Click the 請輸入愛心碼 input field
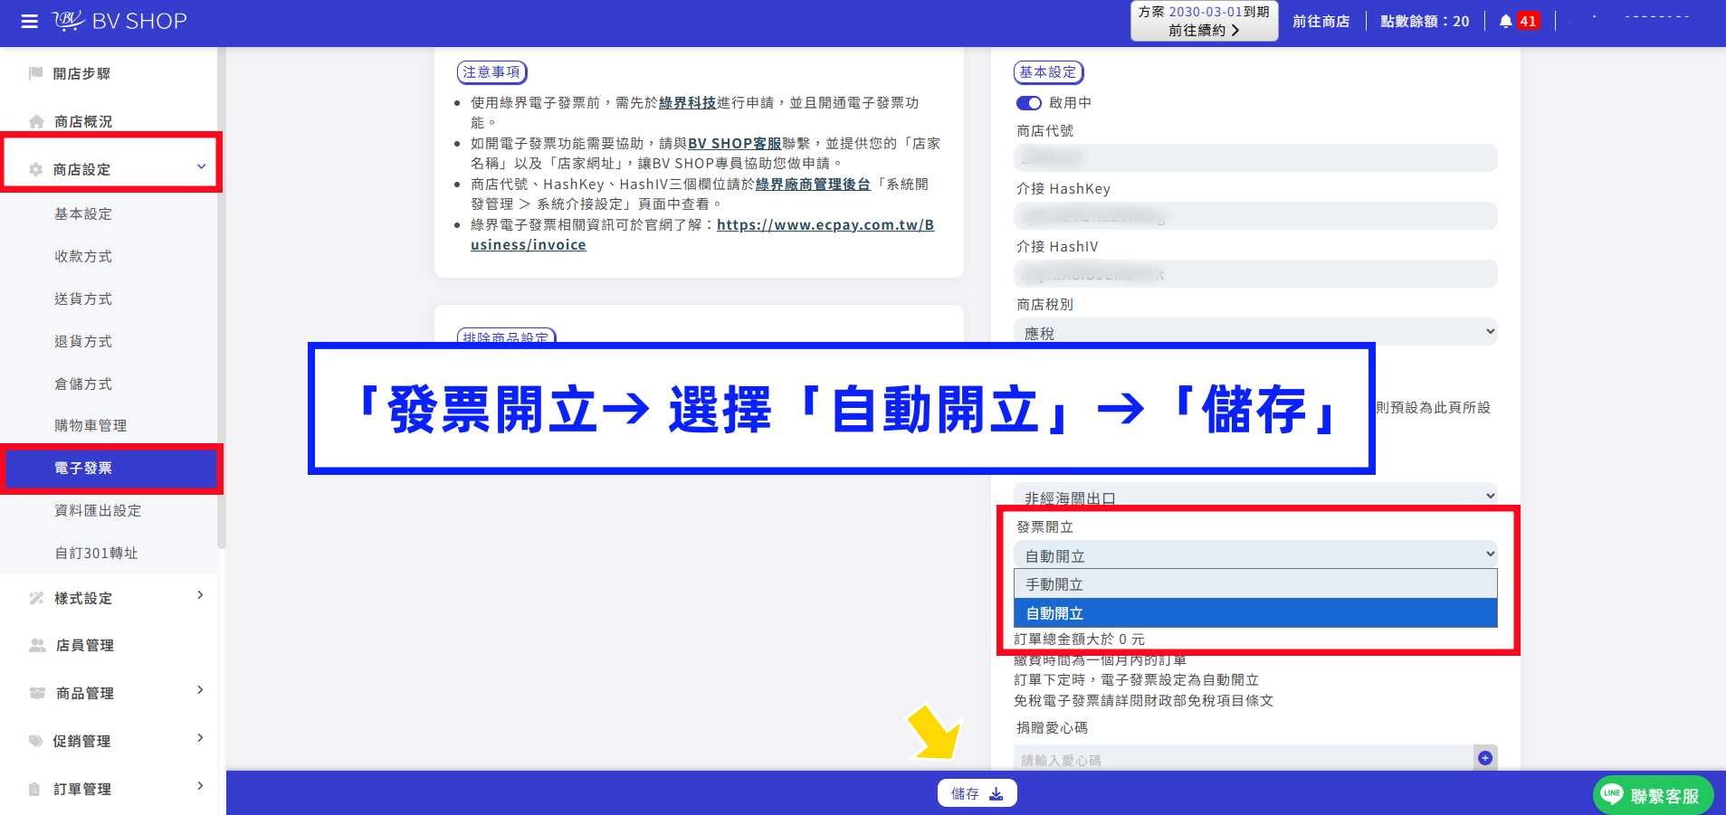Viewport: 1726px width, 815px height. (x=1244, y=758)
